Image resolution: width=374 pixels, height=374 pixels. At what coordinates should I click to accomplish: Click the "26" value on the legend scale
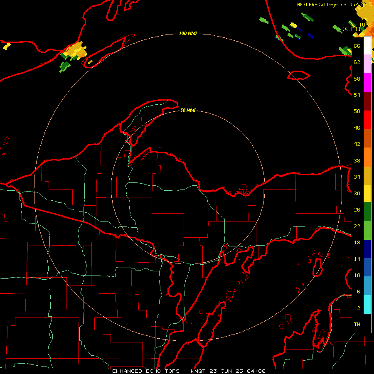(x=357, y=210)
